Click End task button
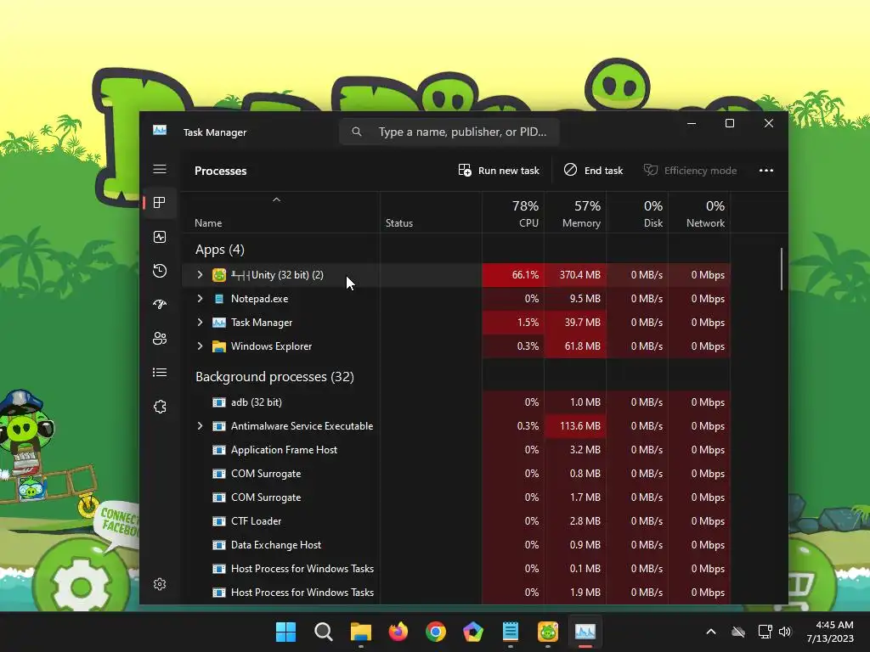 pos(593,170)
